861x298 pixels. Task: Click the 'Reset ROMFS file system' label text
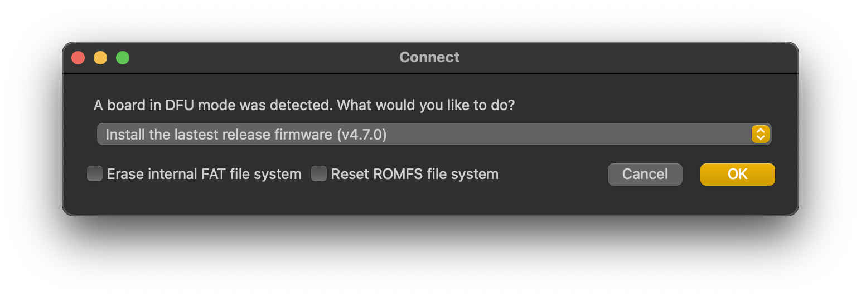click(415, 174)
